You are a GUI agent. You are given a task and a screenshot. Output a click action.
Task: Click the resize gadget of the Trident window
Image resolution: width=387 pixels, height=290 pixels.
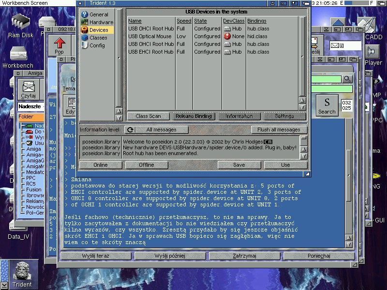coord(307,174)
